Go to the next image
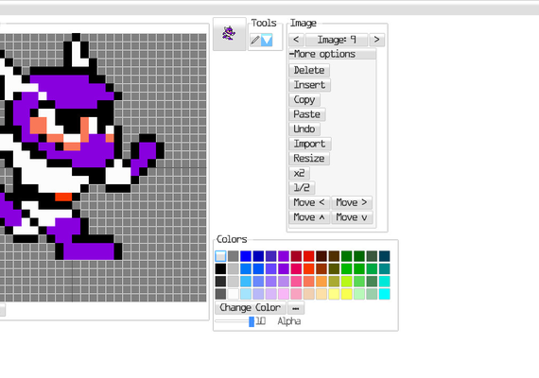Viewport: 539px width, 378px height. [376, 40]
